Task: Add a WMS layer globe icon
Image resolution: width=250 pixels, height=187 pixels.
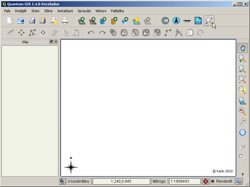Action: click(x=125, y=21)
